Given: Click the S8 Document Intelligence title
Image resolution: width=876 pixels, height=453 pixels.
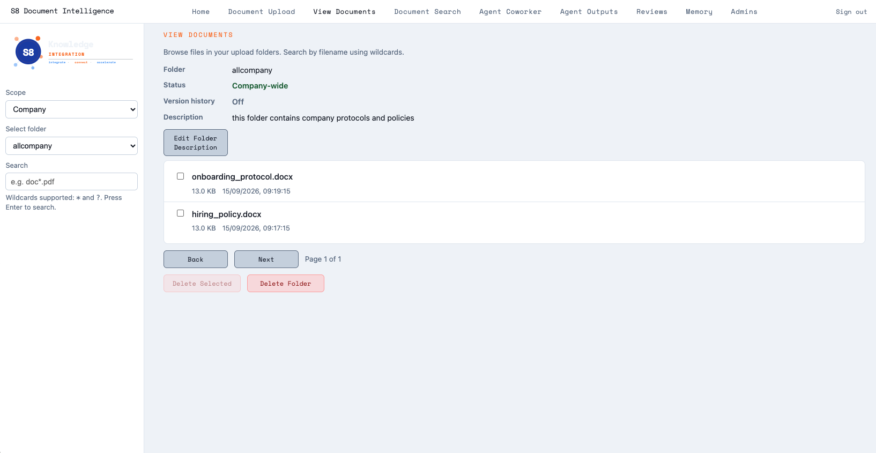Looking at the screenshot, I should tap(62, 11).
